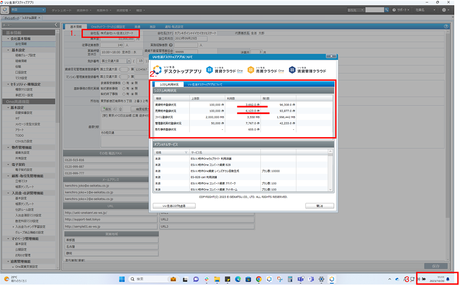Click the オプショナルサービス list scrollbar down arrow
Image resolution: width=460 pixels, height=285 pixels.
(330, 189)
